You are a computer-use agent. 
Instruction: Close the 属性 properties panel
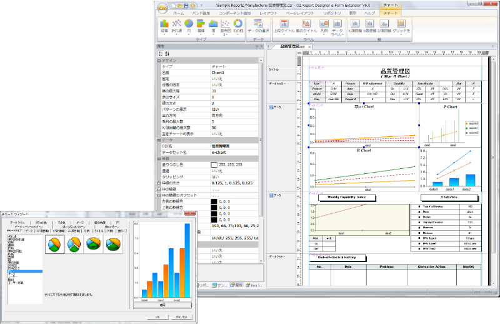261,46
